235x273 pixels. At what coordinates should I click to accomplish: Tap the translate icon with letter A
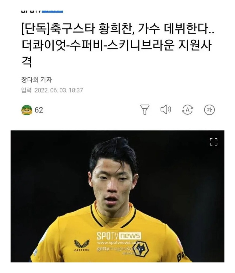pos(187,110)
